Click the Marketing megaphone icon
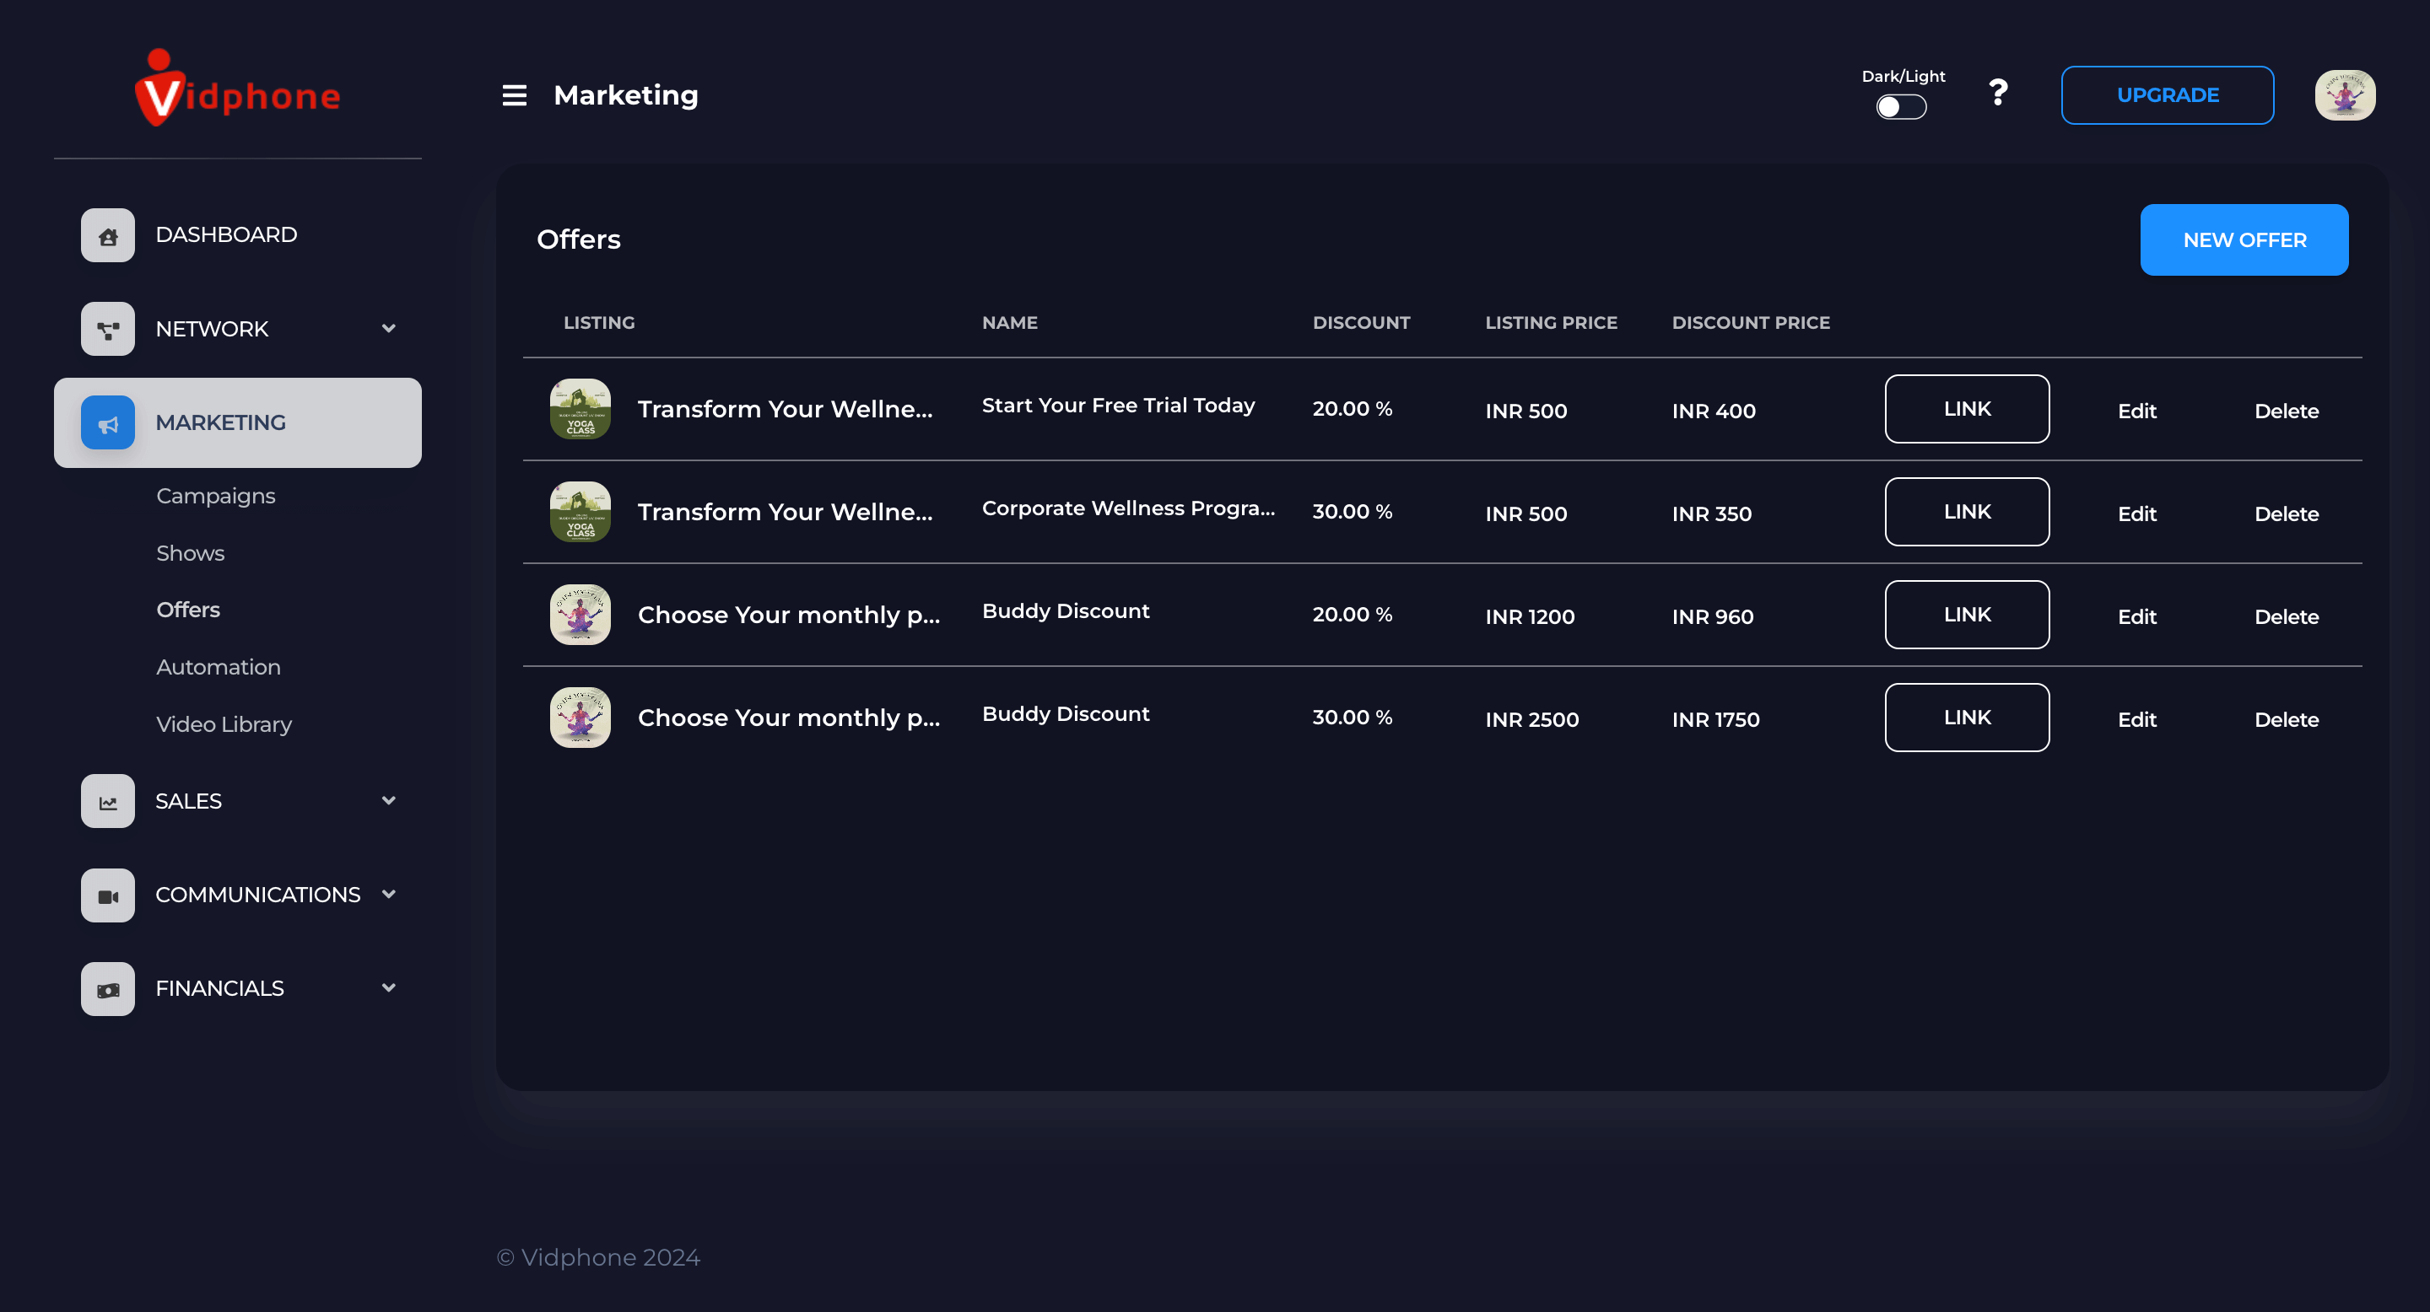Screen dimensions: 2430x1312 (107, 423)
